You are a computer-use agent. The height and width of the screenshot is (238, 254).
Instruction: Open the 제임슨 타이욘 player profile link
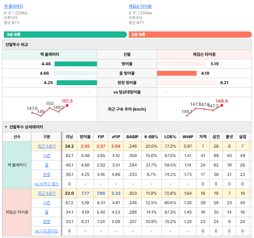[140, 6]
